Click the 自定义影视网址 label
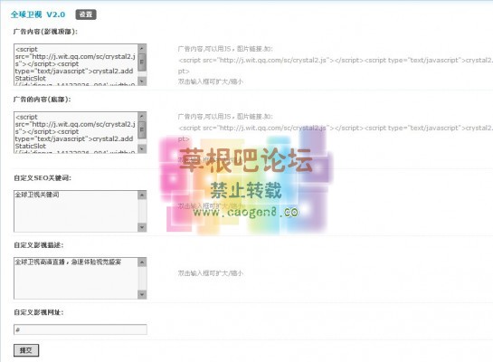This screenshot has height=362, width=493. (39, 312)
